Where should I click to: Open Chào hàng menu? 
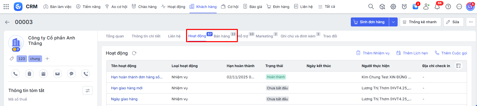click(x=144, y=7)
